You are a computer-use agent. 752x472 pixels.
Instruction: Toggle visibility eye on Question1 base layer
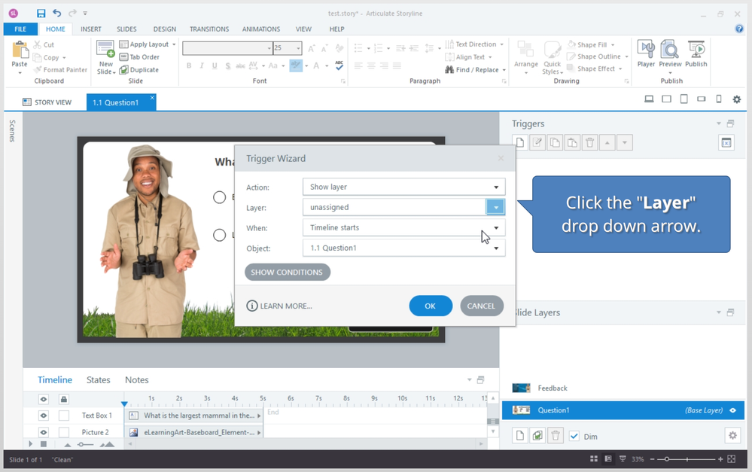point(732,410)
